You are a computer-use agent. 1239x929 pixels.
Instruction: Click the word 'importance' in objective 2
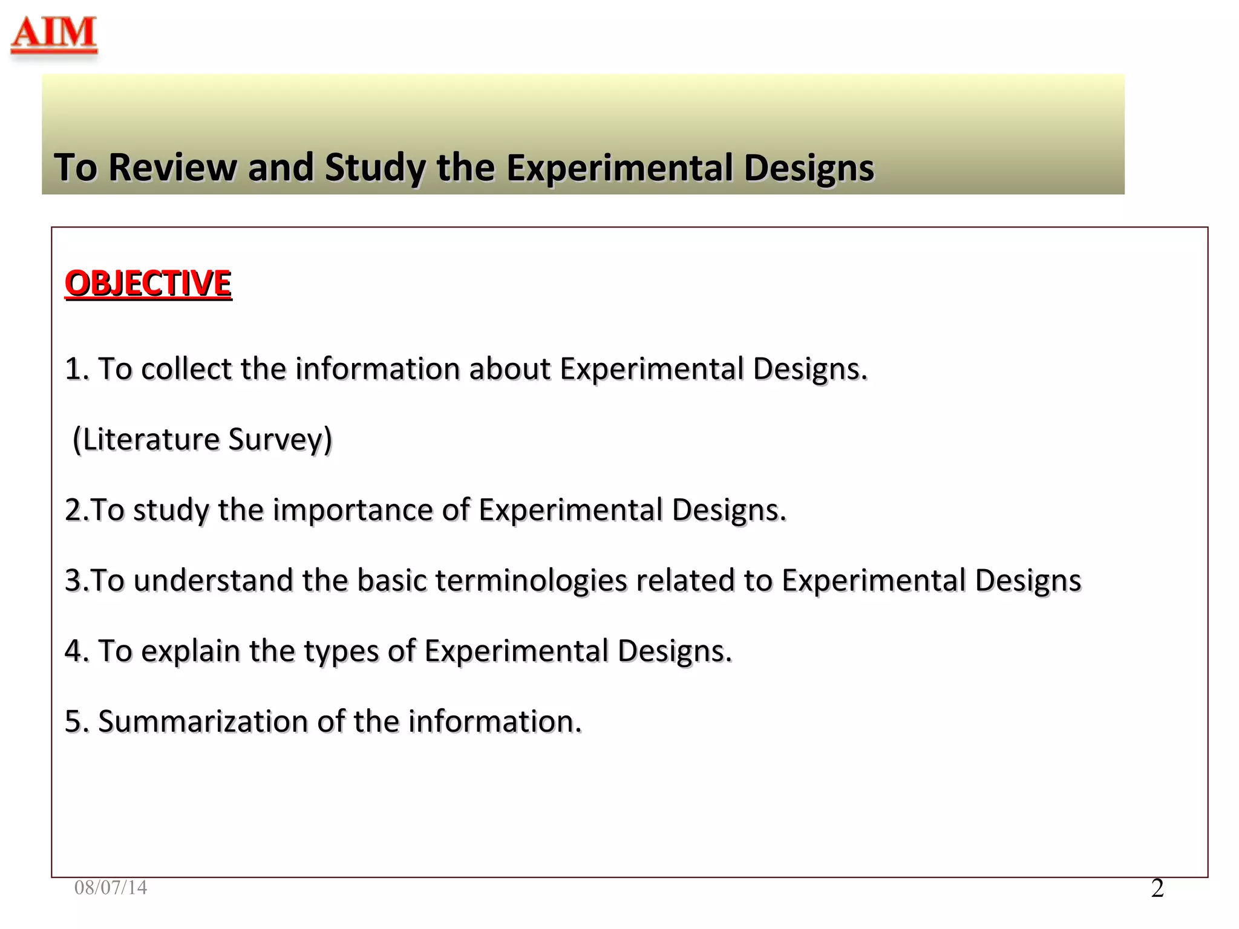tap(353, 510)
